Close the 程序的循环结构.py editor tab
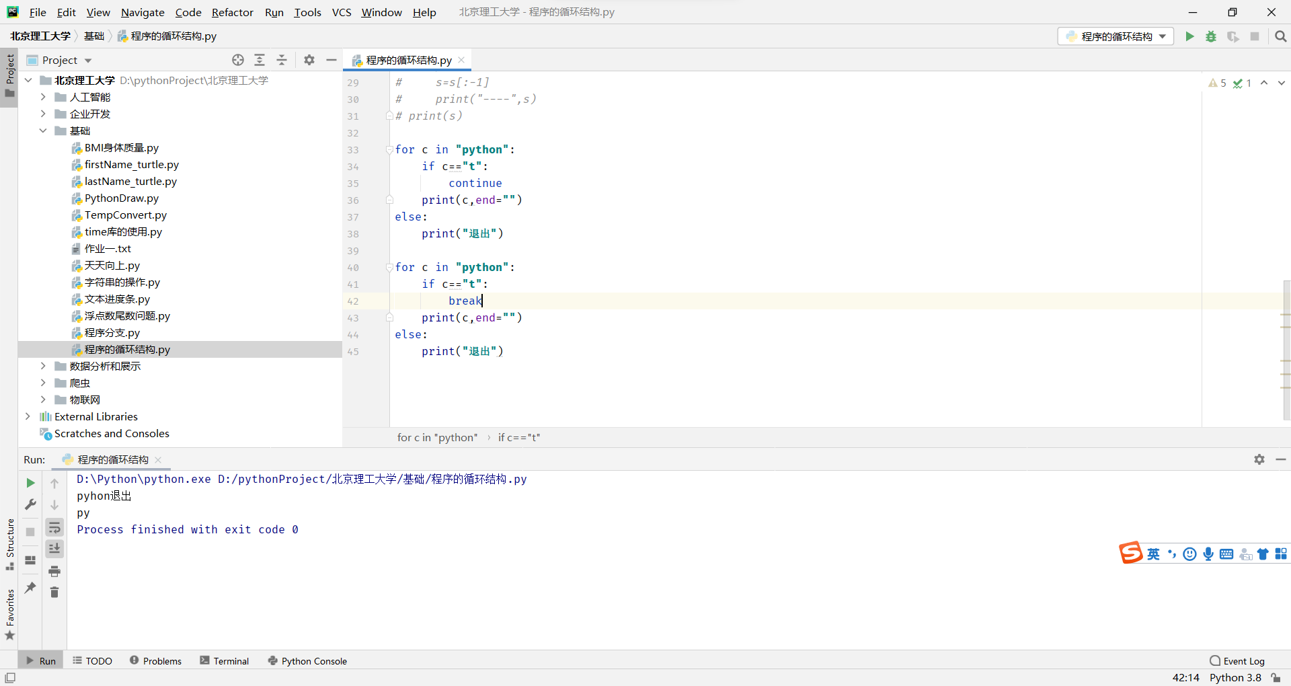 461,60
